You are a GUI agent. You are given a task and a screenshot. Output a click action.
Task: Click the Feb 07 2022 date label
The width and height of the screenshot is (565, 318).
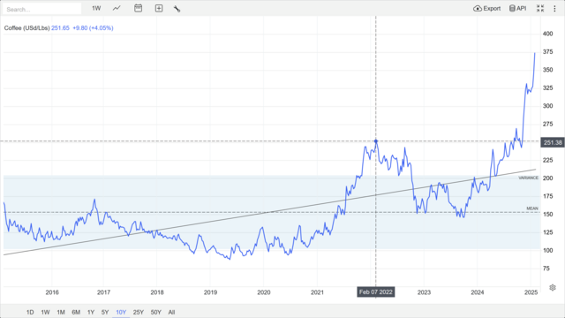376,292
